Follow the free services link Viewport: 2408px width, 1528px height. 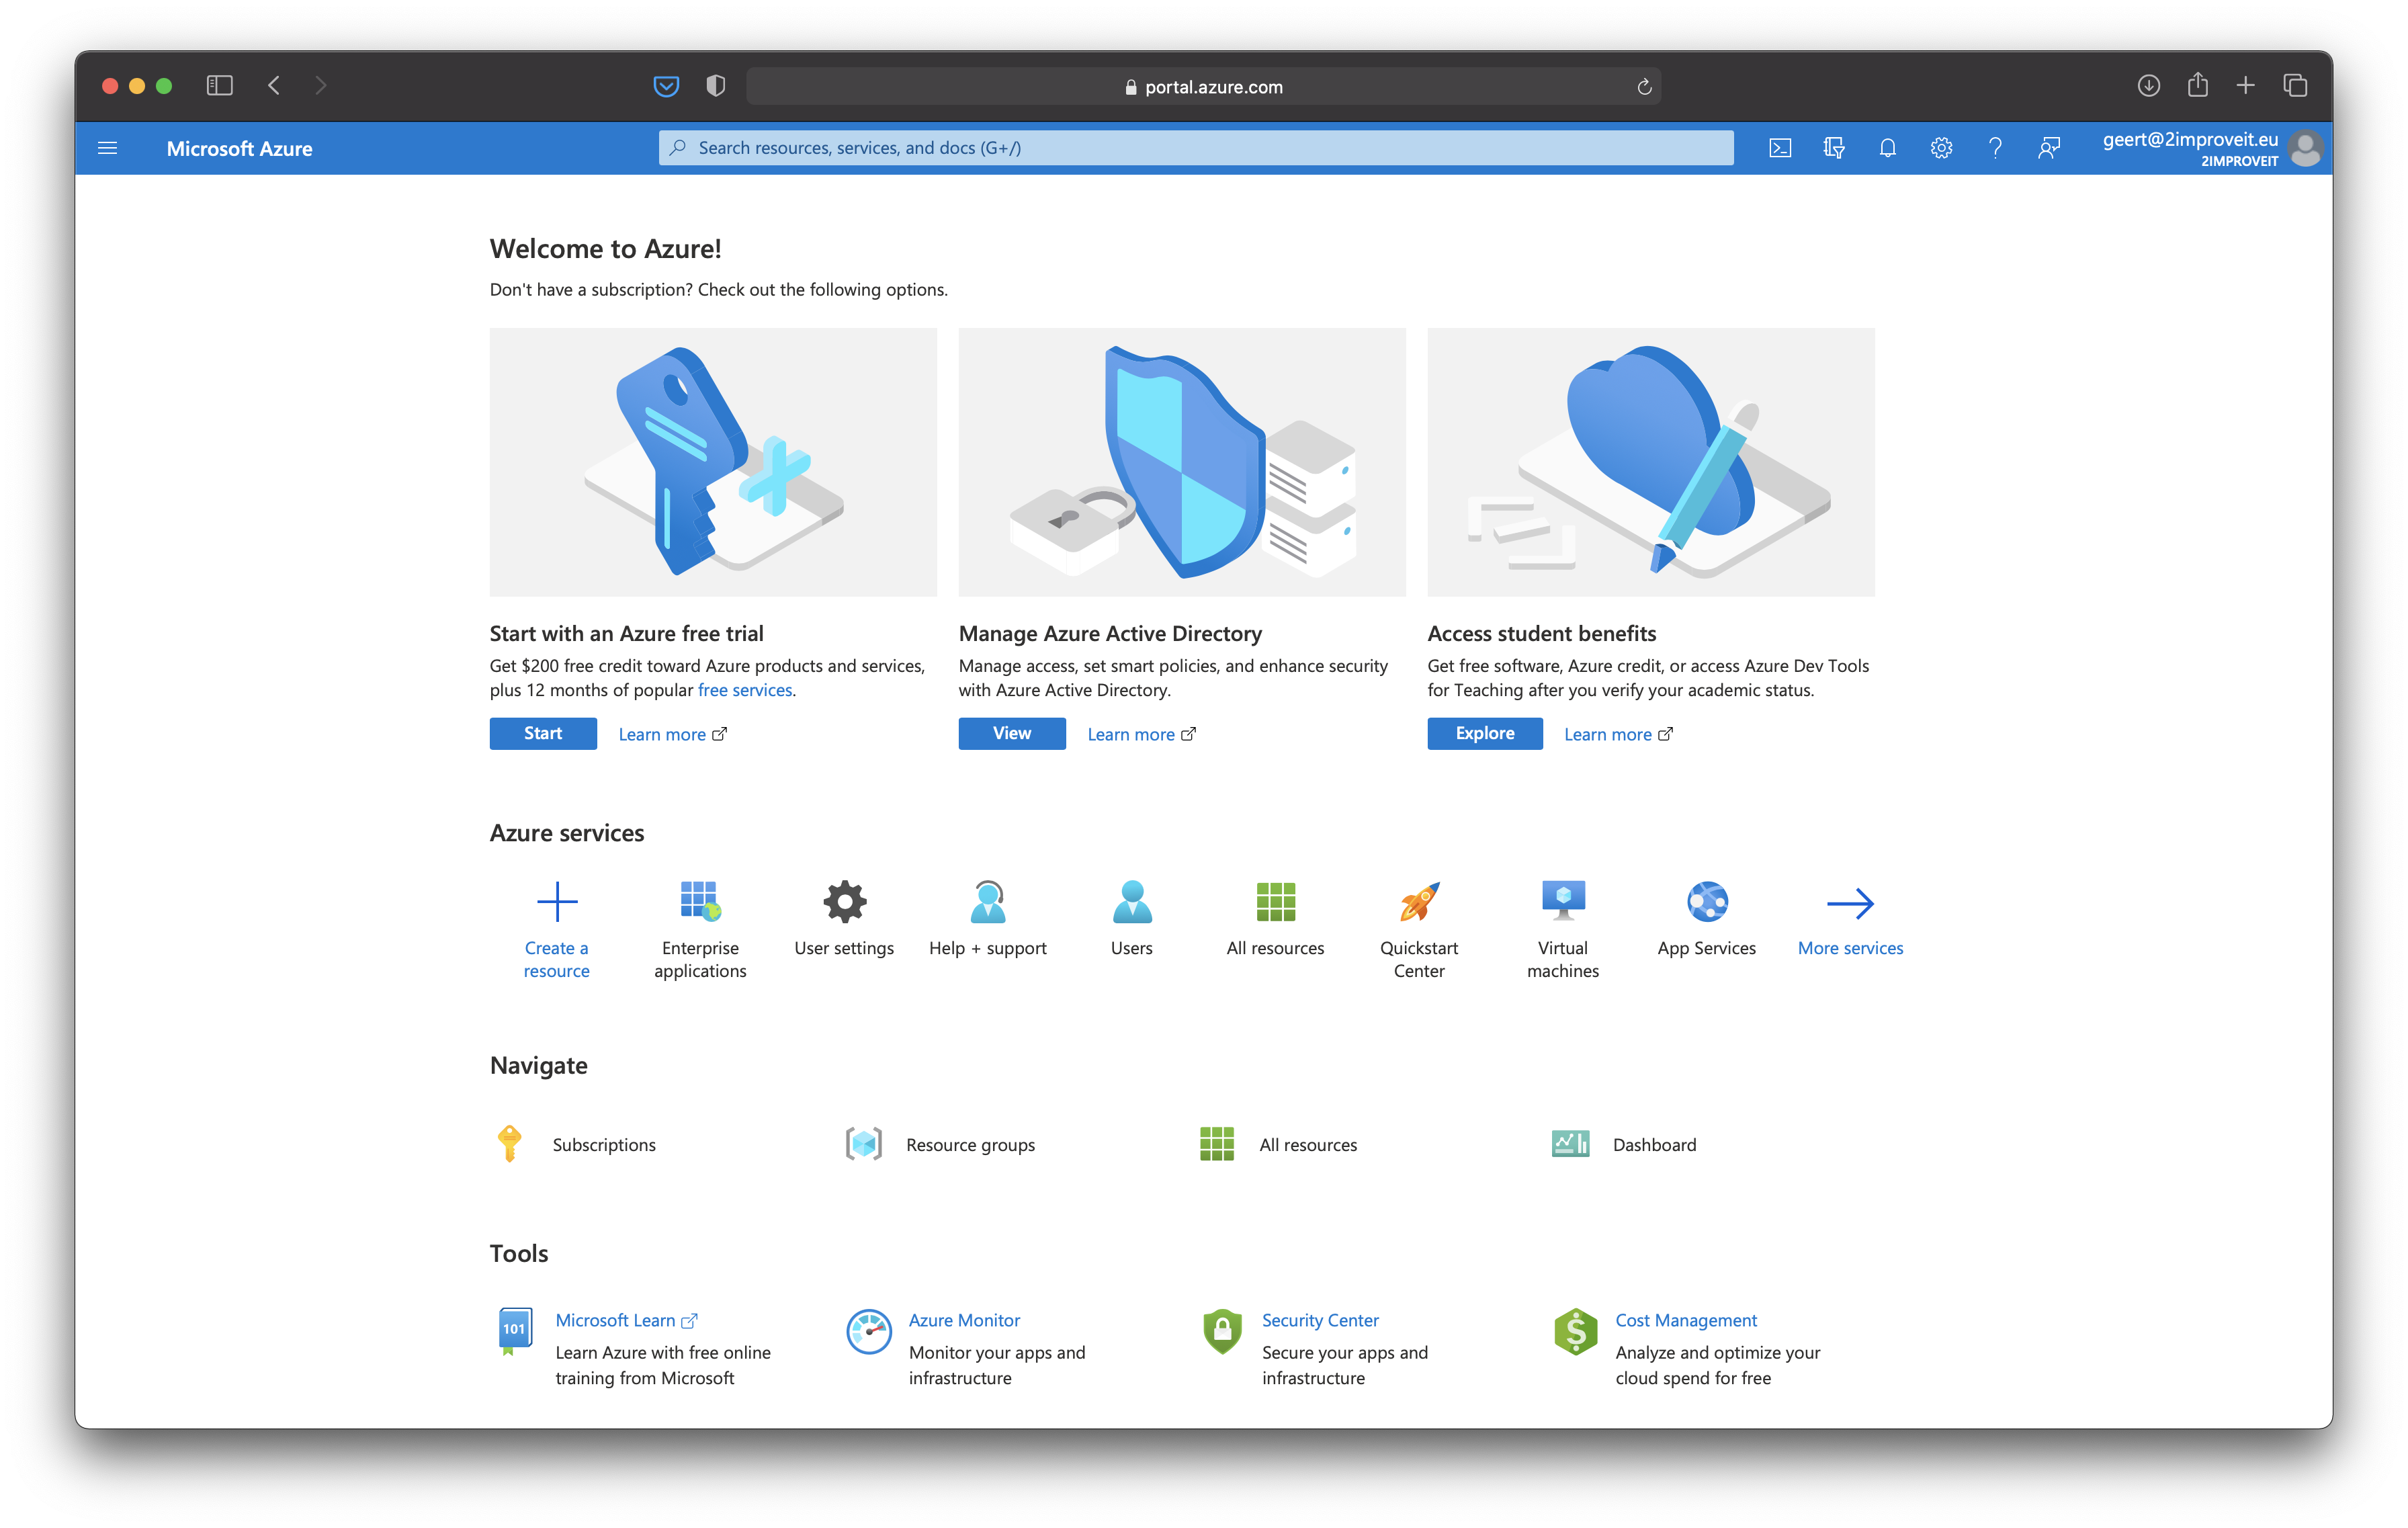(745, 690)
